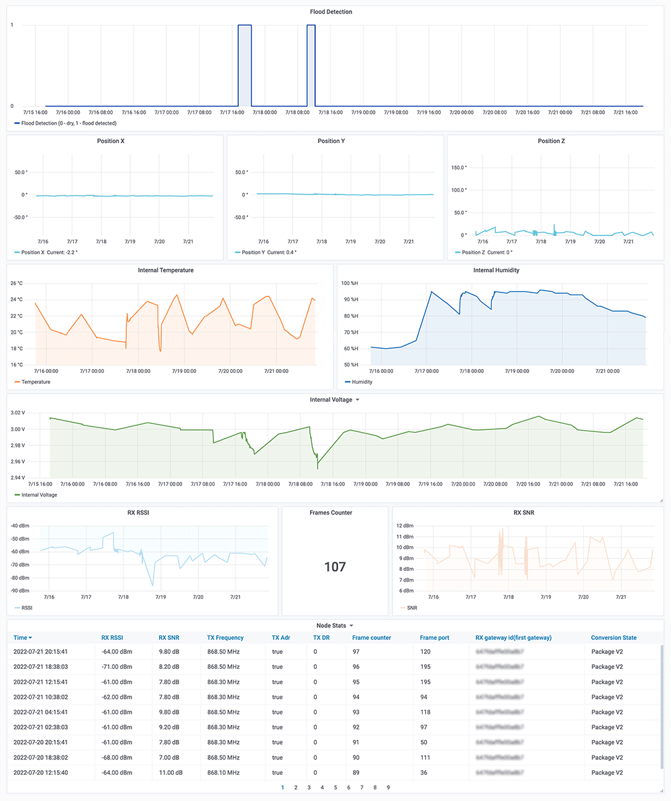Select the time cell 2022-07-21 20:15:41
This screenshot has height=801, width=671.
40,652
